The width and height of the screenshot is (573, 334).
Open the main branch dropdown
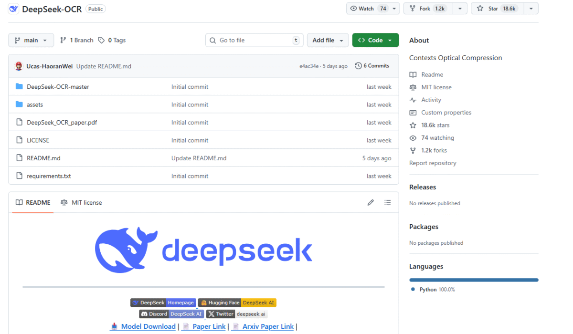tap(31, 41)
